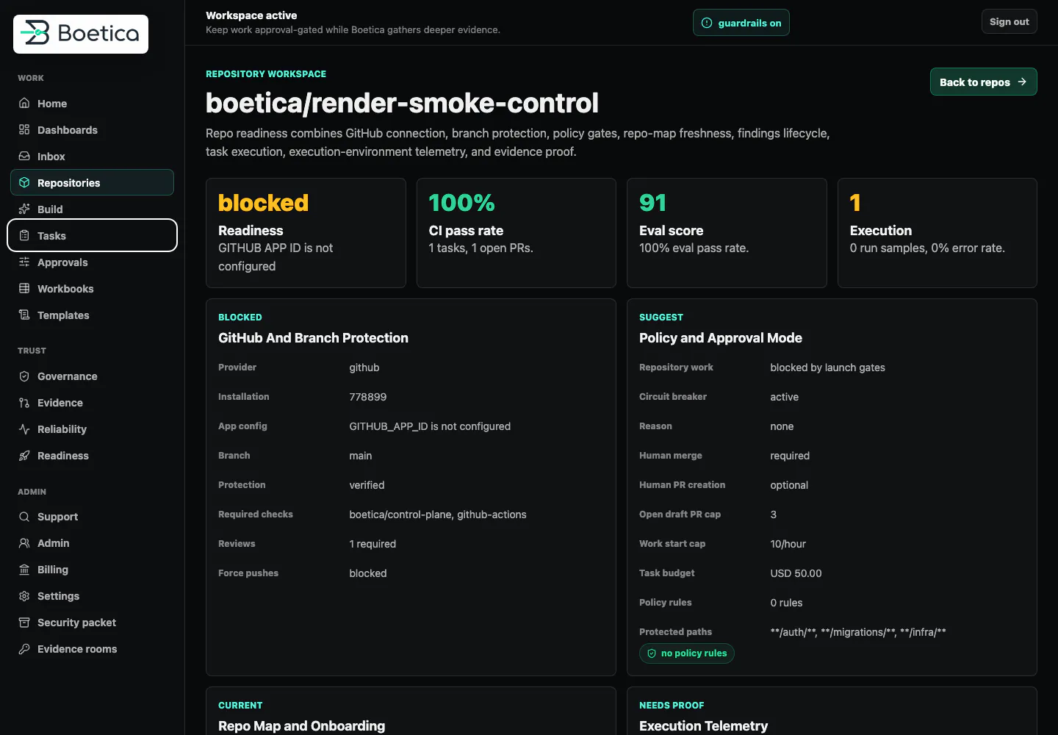Open the Inbox section
The image size is (1058, 735).
click(92, 157)
